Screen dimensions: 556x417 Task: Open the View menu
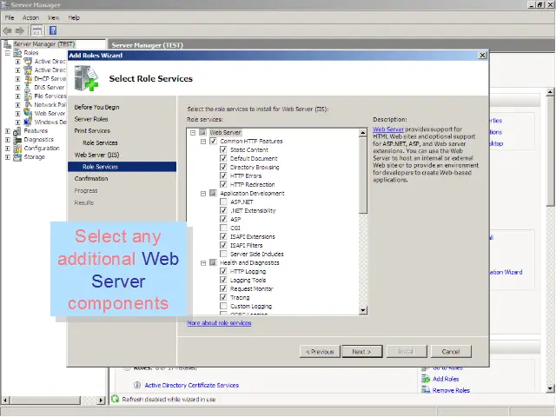pos(54,17)
